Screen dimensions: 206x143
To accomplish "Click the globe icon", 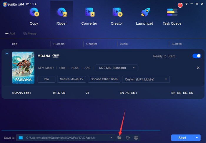I will pos(136,138).
